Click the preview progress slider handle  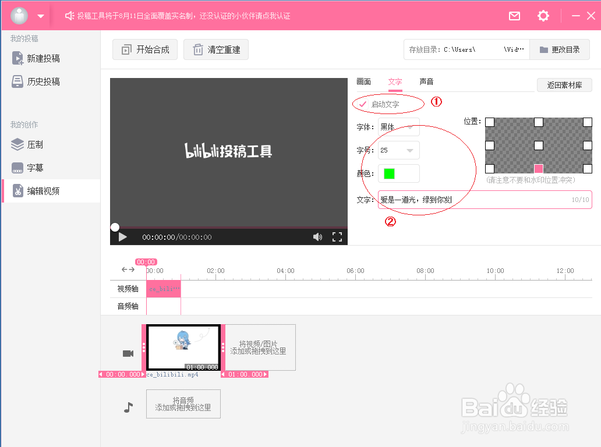(115, 227)
